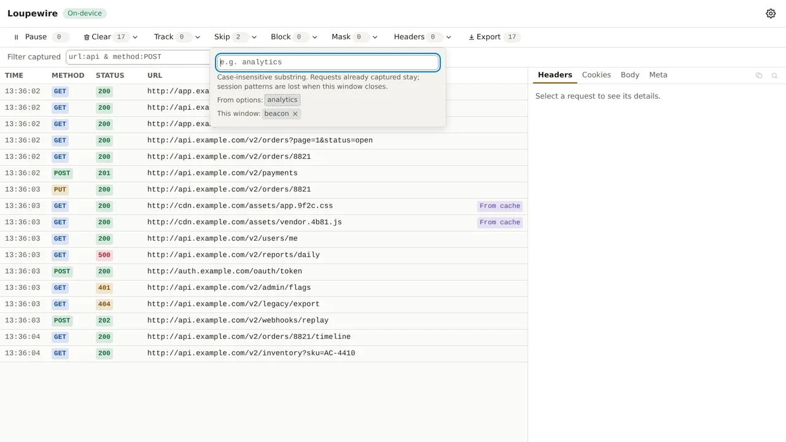
Task: Select the orders/8821/timeline request
Action: coord(263,337)
